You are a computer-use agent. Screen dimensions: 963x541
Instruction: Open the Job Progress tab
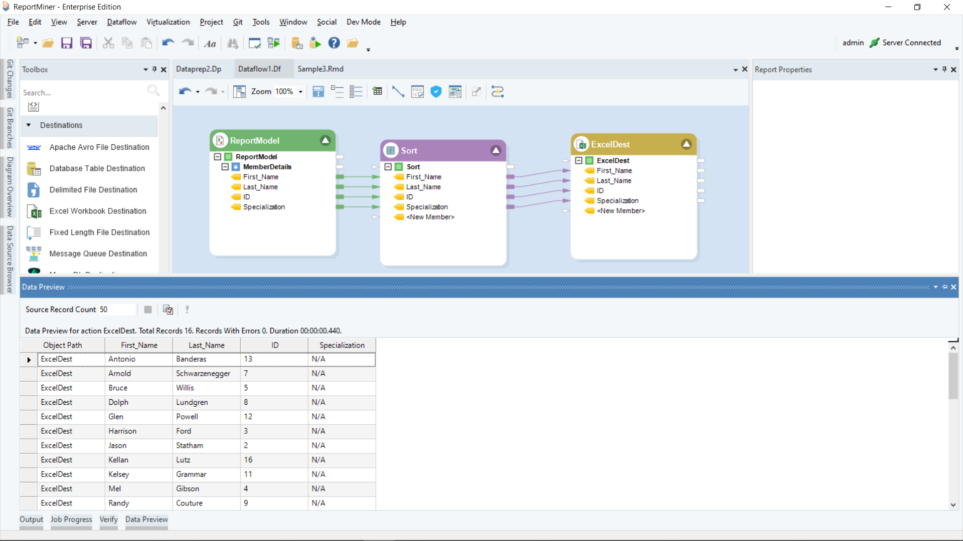click(x=71, y=519)
